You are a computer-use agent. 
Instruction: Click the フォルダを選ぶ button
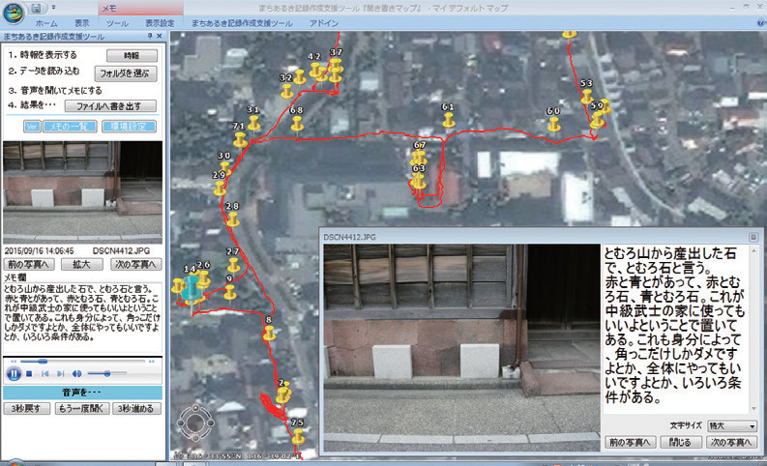click(124, 73)
